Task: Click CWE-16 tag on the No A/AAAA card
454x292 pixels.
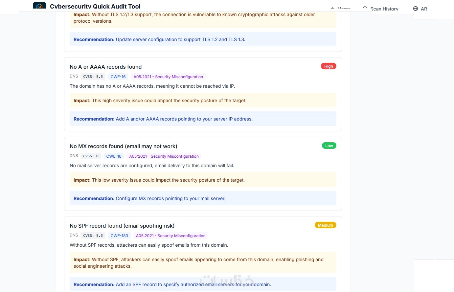Action: [118, 77]
